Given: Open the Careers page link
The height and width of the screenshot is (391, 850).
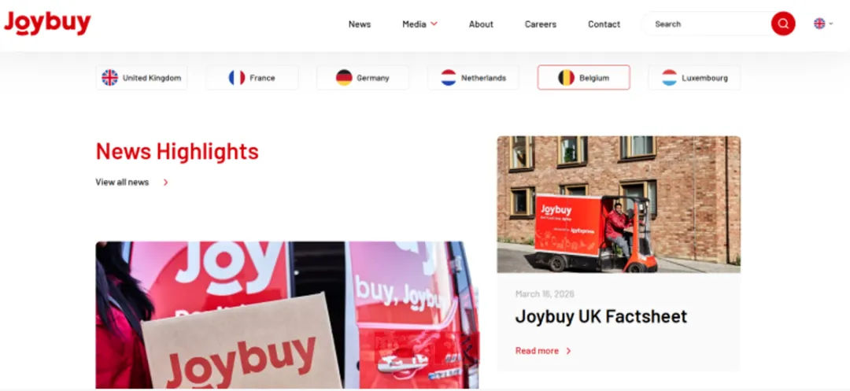Looking at the screenshot, I should click(x=541, y=24).
